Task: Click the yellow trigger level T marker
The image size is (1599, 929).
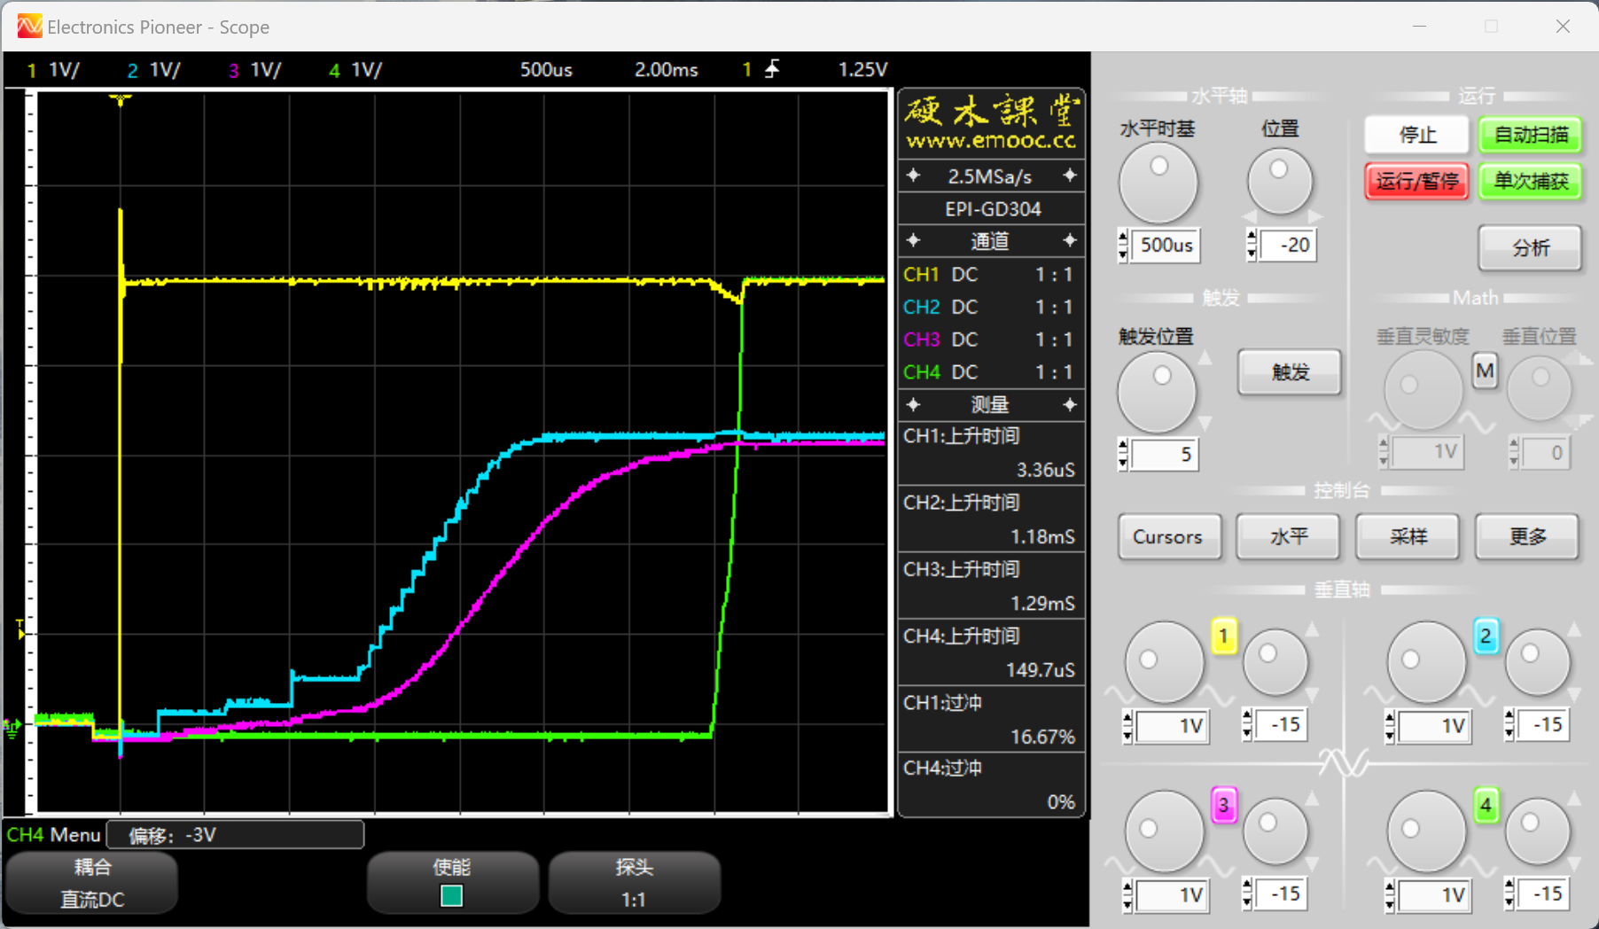Action: click(21, 630)
